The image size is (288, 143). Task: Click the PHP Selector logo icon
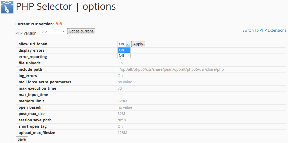click(7, 7)
